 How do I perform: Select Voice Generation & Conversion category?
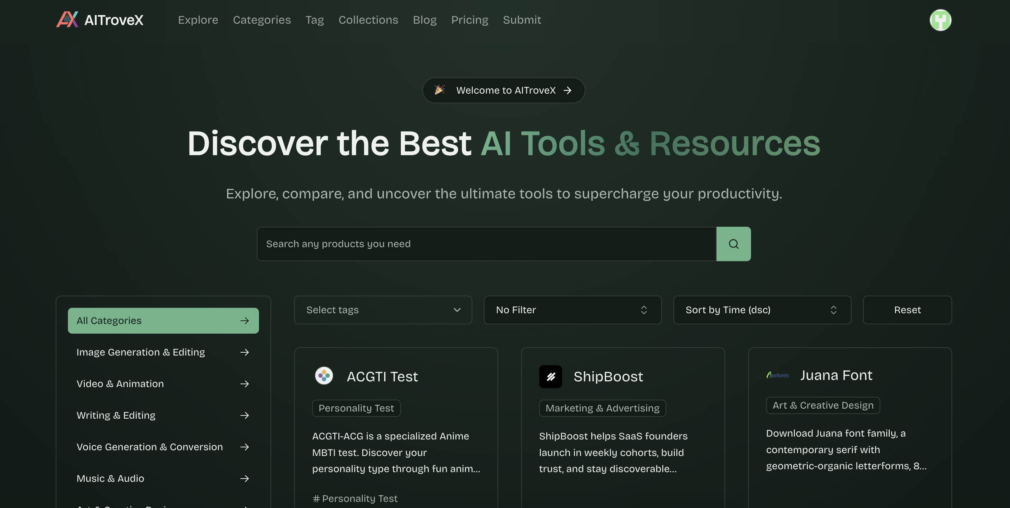tap(163, 447)
